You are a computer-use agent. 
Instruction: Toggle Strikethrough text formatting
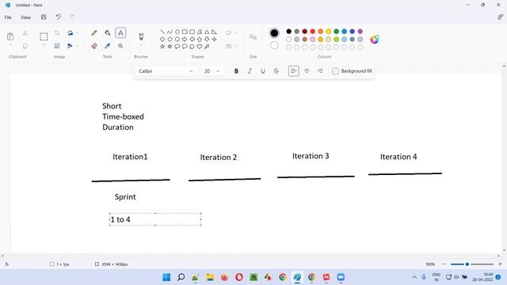276,71
